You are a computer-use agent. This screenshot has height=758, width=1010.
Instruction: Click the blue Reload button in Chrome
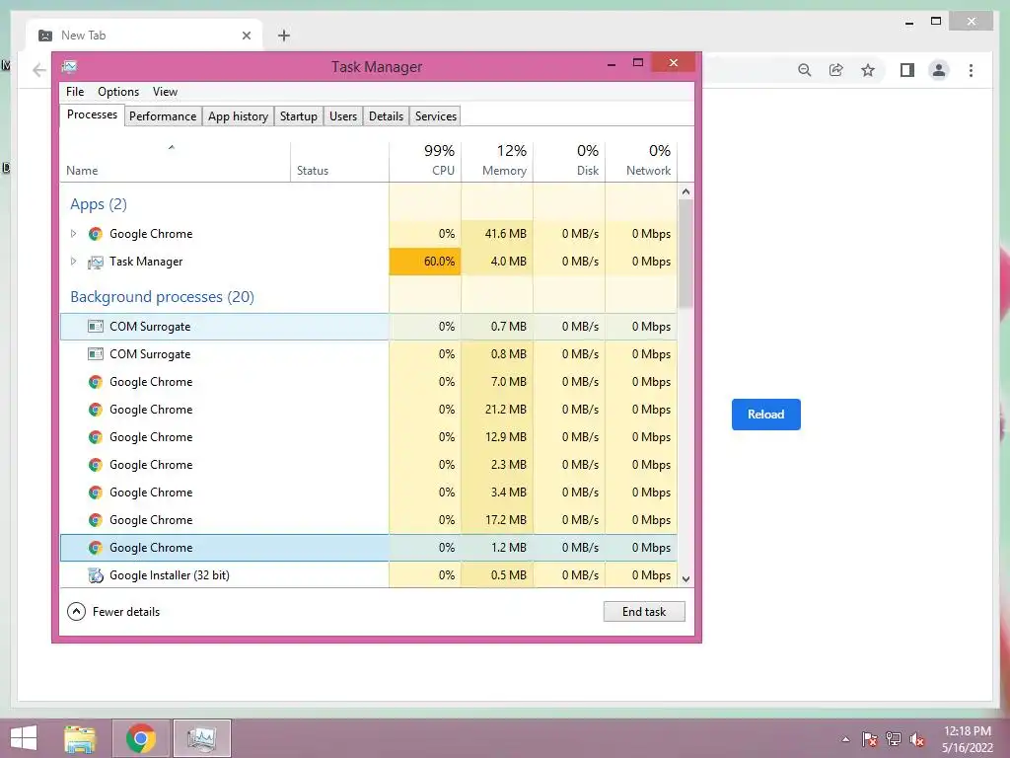(765, 415)
